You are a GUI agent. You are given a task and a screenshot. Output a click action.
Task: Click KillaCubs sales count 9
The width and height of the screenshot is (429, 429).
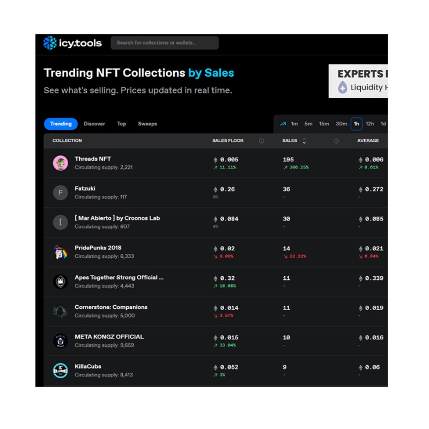pyautogui.click(x=285, y=367)
